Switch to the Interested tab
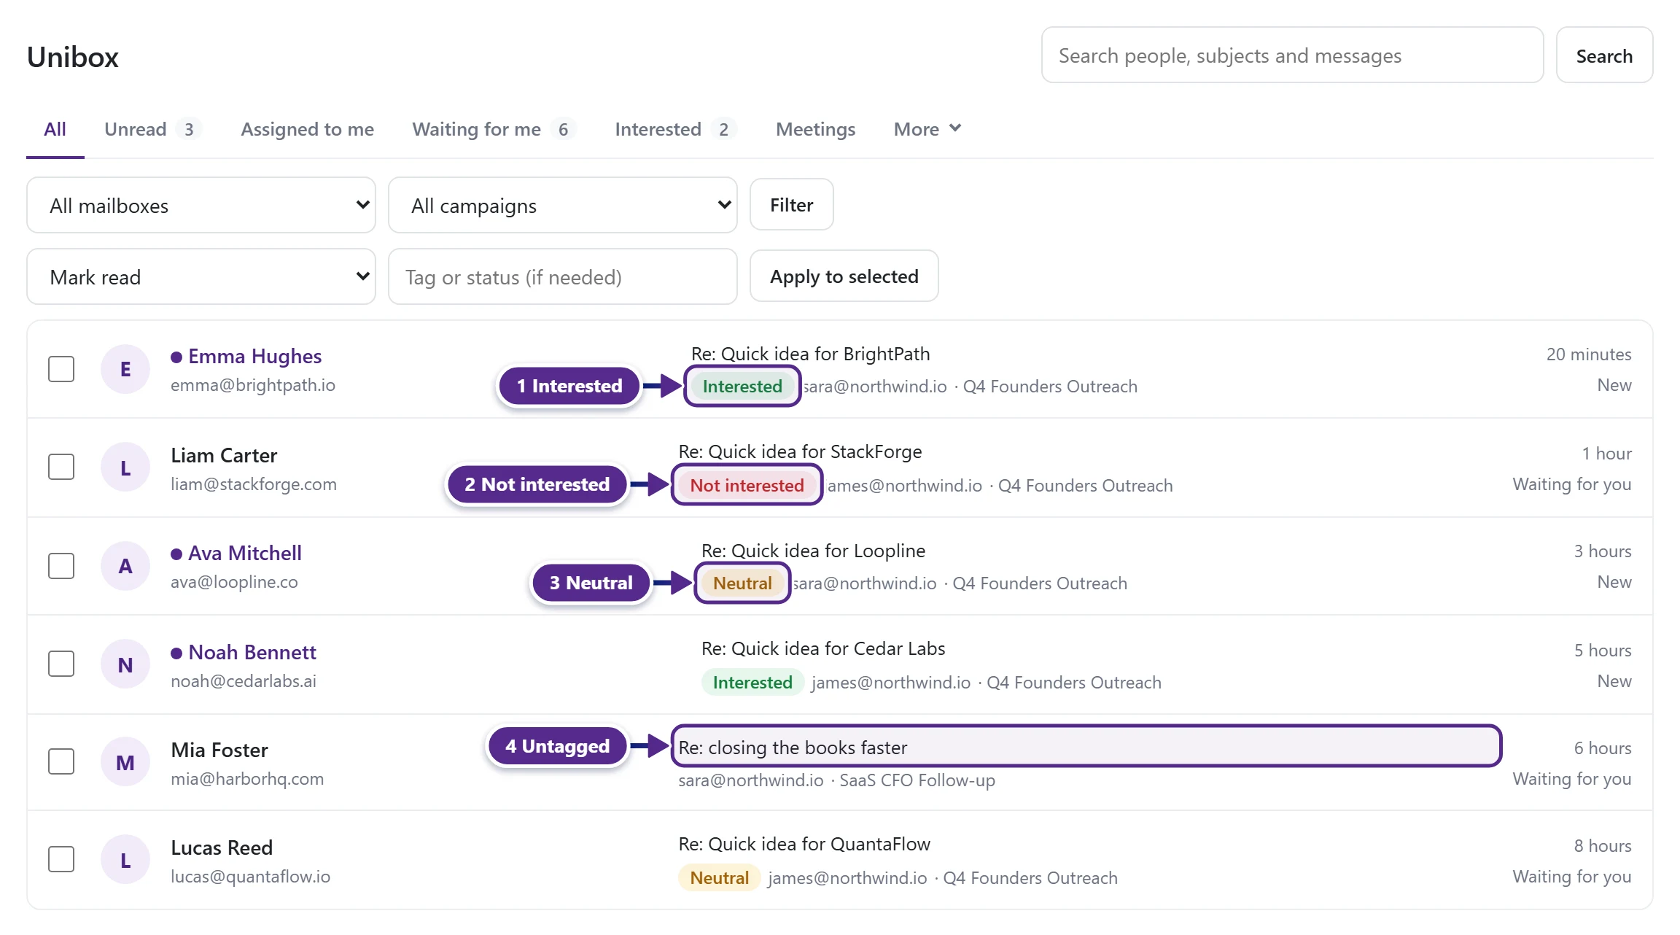 click(x=675, y=129)
